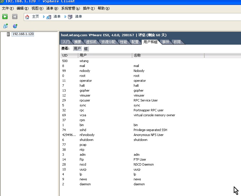Open the 视图(W) menu
Screen dimensions: 241x196
[37, 8]
